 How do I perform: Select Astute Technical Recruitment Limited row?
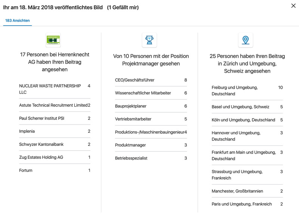click(x=53, y=105)
